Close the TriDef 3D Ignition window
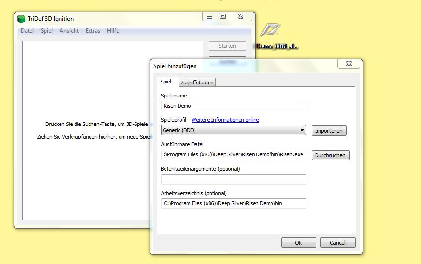Screen dimensions: 421x264 coord(241,16)
